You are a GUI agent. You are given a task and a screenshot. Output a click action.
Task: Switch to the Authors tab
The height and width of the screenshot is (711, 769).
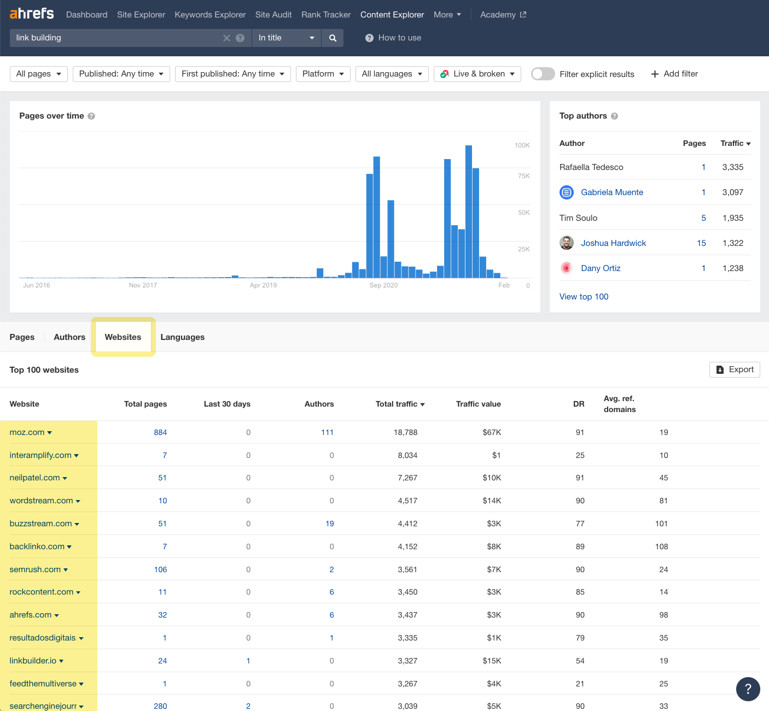(69, 337)
